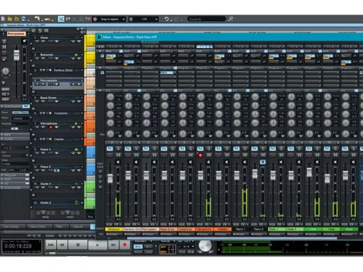363x272 pixels.
Task: Mute the Cello channel in mixer
Action: 317,154
